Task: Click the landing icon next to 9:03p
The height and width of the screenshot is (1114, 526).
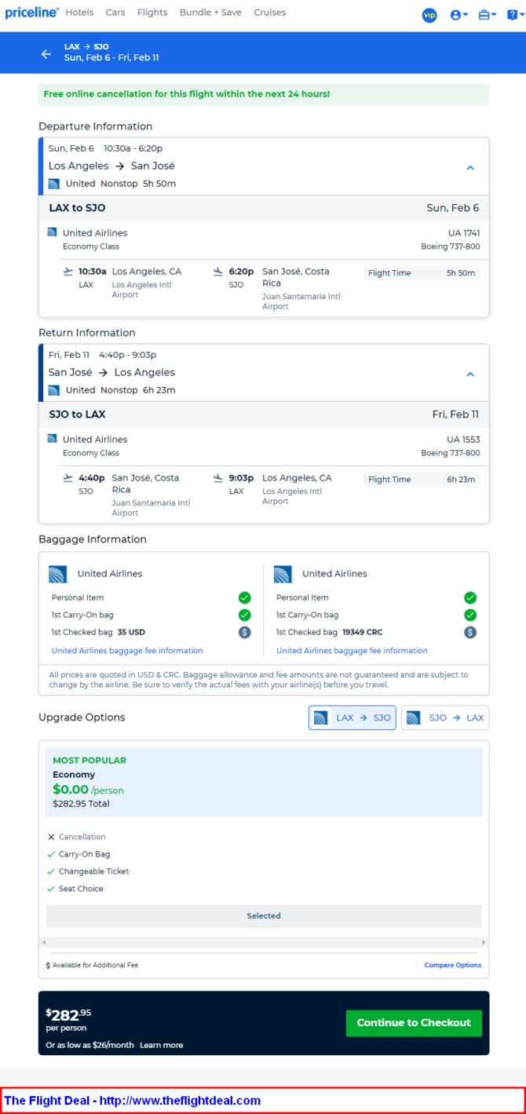Action: (218, 478)
